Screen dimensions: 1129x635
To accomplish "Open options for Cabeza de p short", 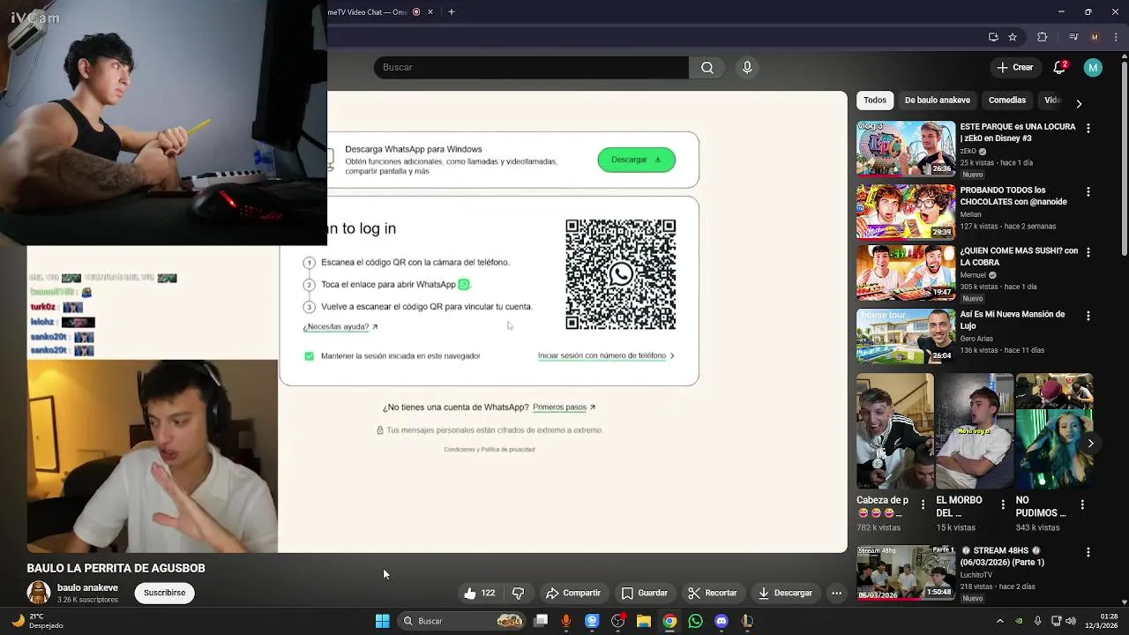I will pyautogui.click(x=923, y=504).
